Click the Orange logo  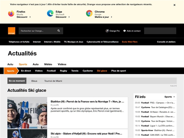11,31
